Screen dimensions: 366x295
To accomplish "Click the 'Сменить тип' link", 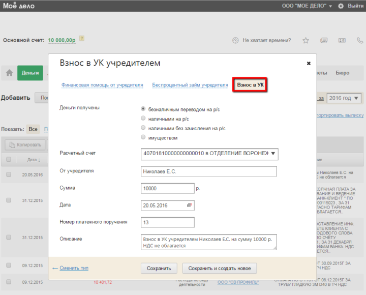I will coord(74,268).
